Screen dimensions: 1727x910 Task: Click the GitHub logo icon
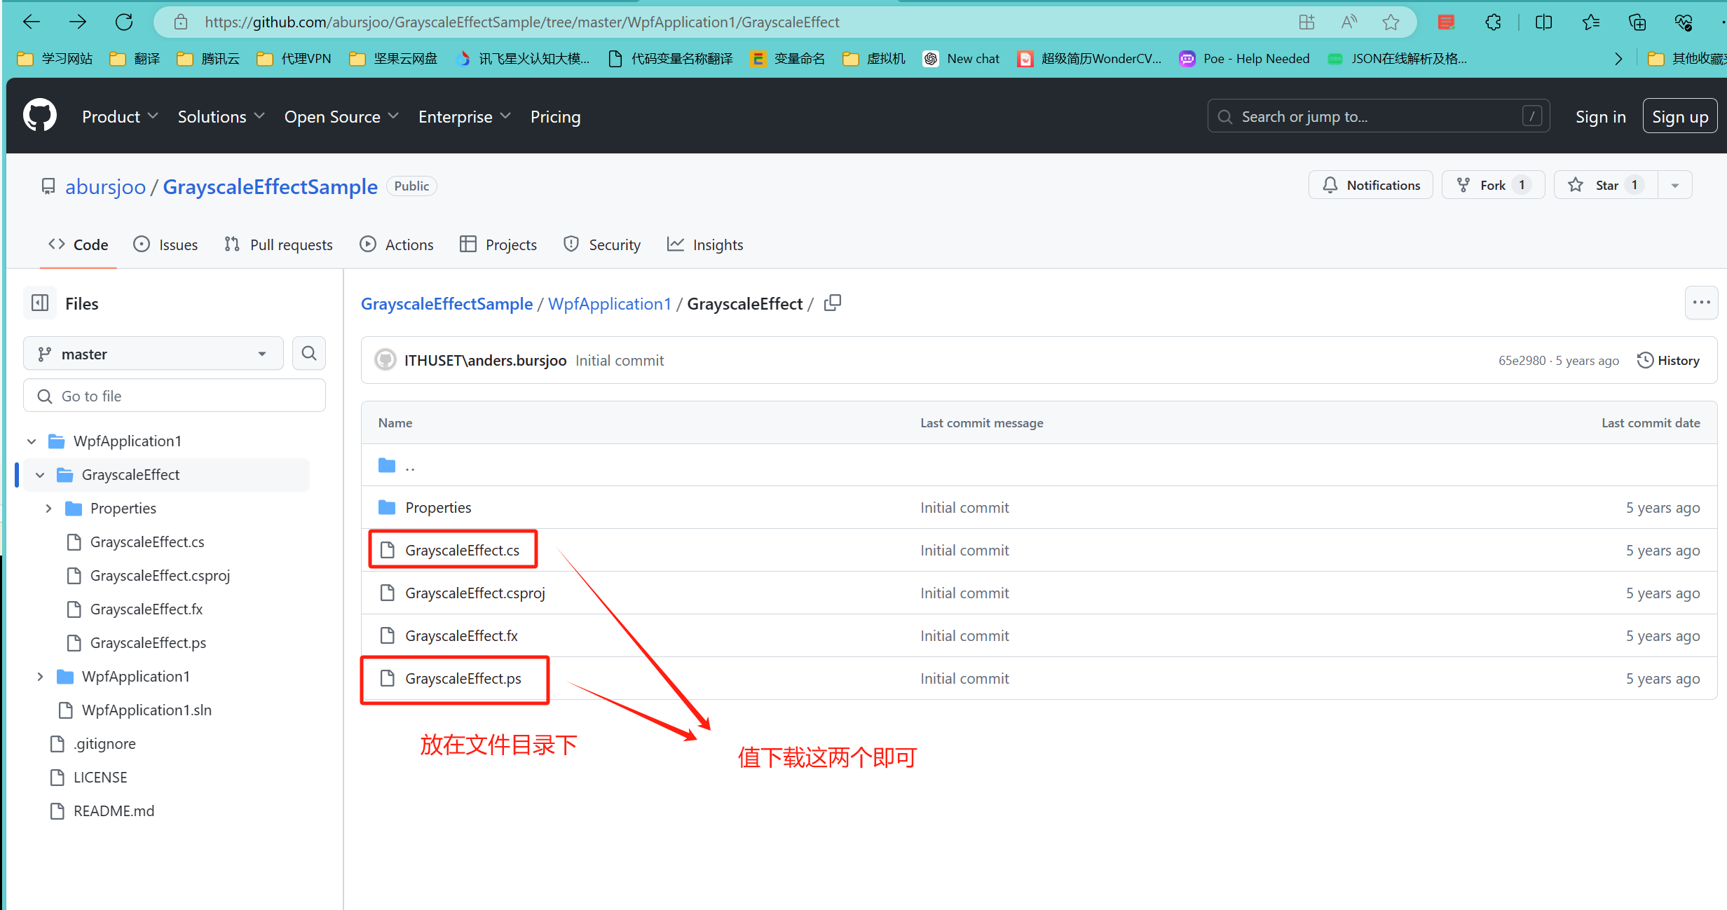[40, 116]
